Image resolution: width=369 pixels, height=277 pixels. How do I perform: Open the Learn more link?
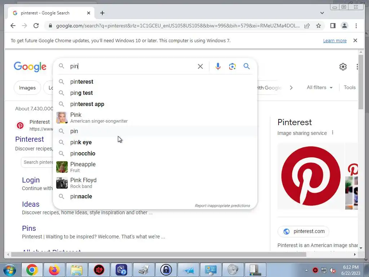(335, 40)
